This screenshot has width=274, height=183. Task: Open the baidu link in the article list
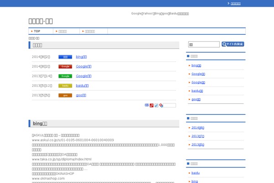(x=82, y=86)
